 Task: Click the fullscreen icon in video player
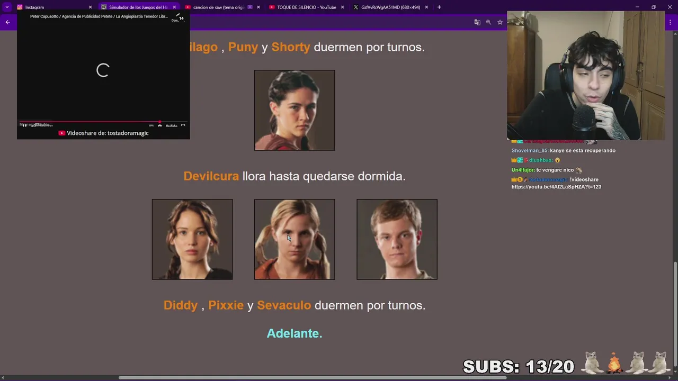point(183,126)
